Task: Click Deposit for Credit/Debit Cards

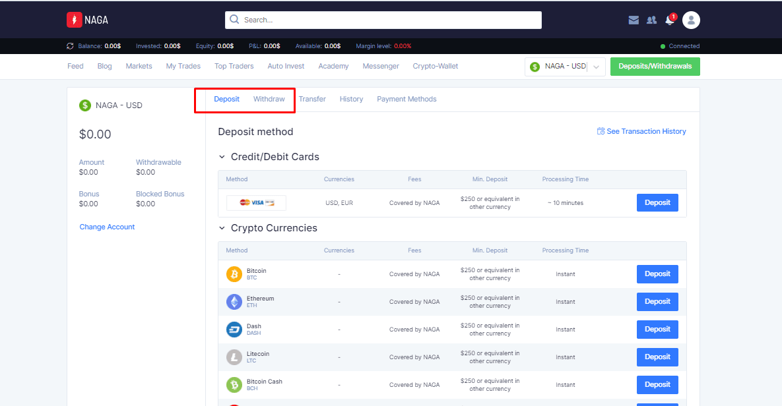Action: click(657, 203)
